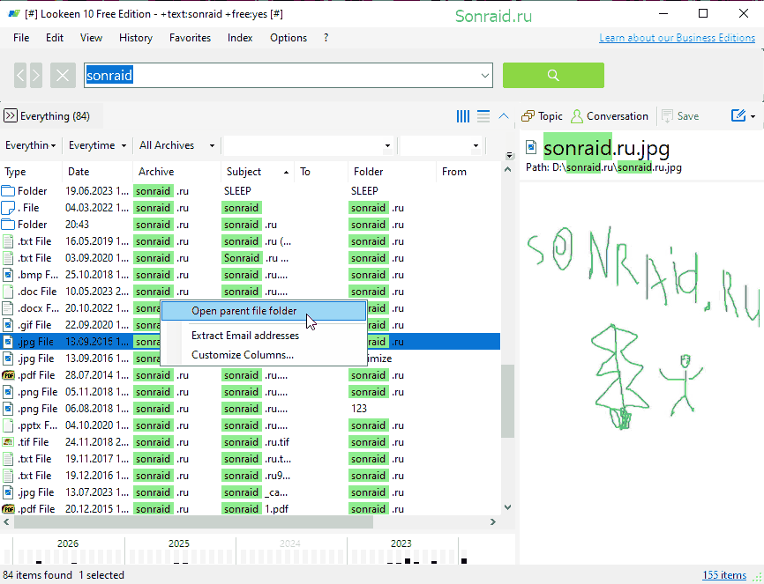Sort by the Subject column header
Image resolution: width=764 pixels, height=584 pixels.
point(258,172)
